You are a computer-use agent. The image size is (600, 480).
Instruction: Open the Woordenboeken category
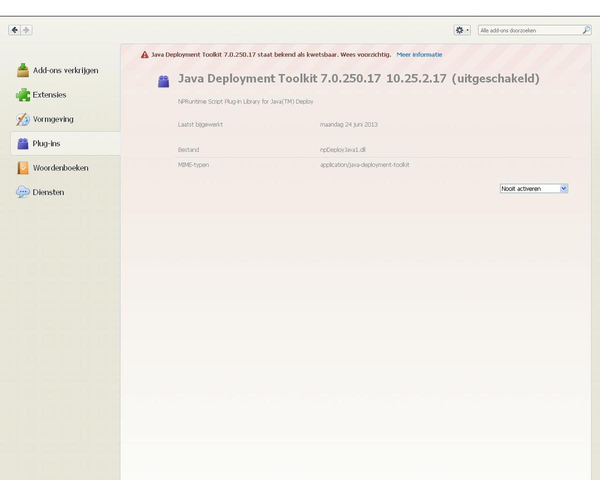(x=60, y=168)
